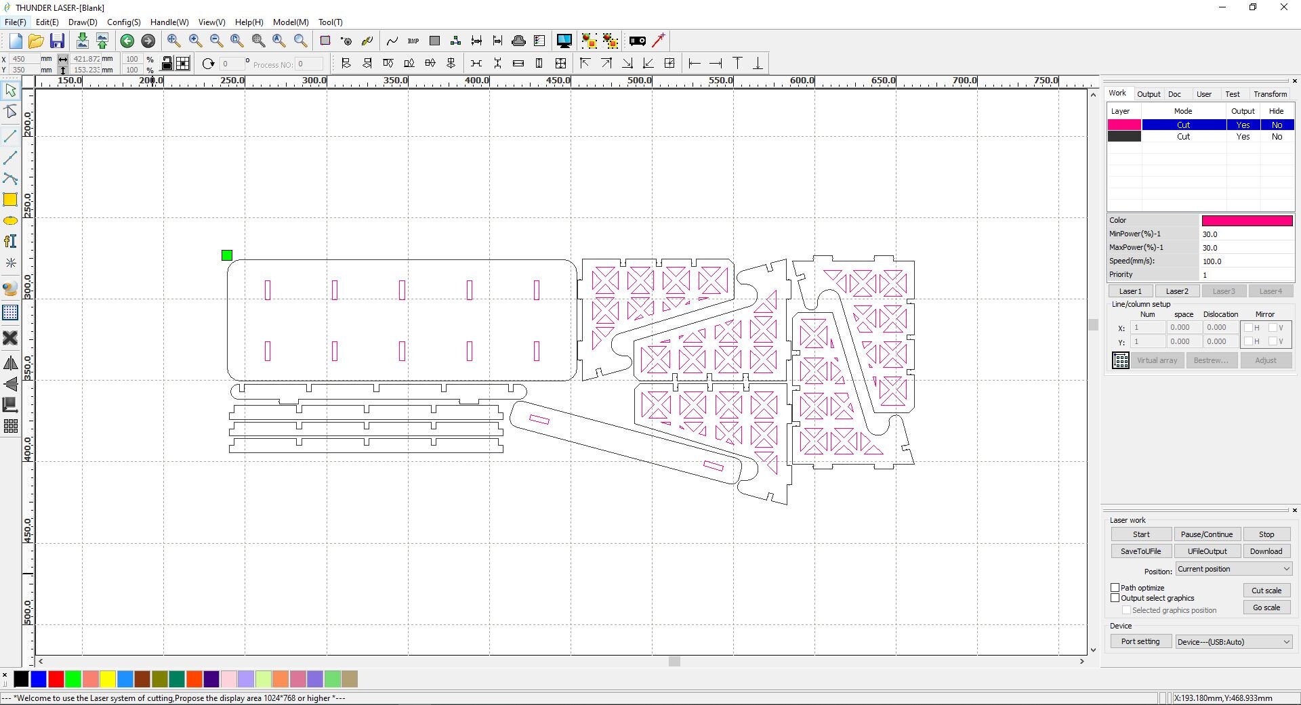Click the Speed(mm/s) value field
This screenshot has width=1301, height=705.
[1245, 261]
